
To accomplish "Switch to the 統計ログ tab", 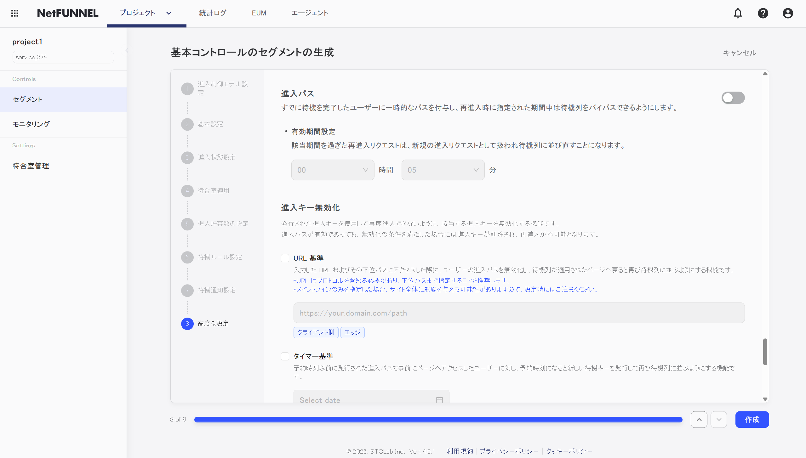I will [x=213, y=13].
